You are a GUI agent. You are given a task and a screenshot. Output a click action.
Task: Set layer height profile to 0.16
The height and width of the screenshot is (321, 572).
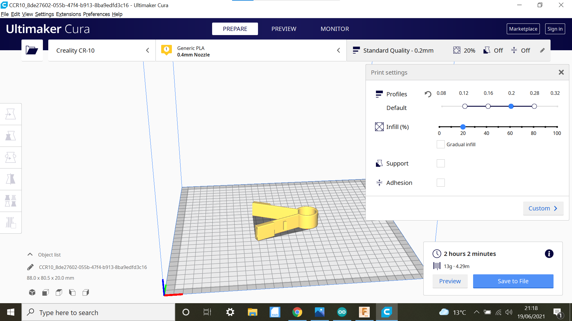[488, 106]
